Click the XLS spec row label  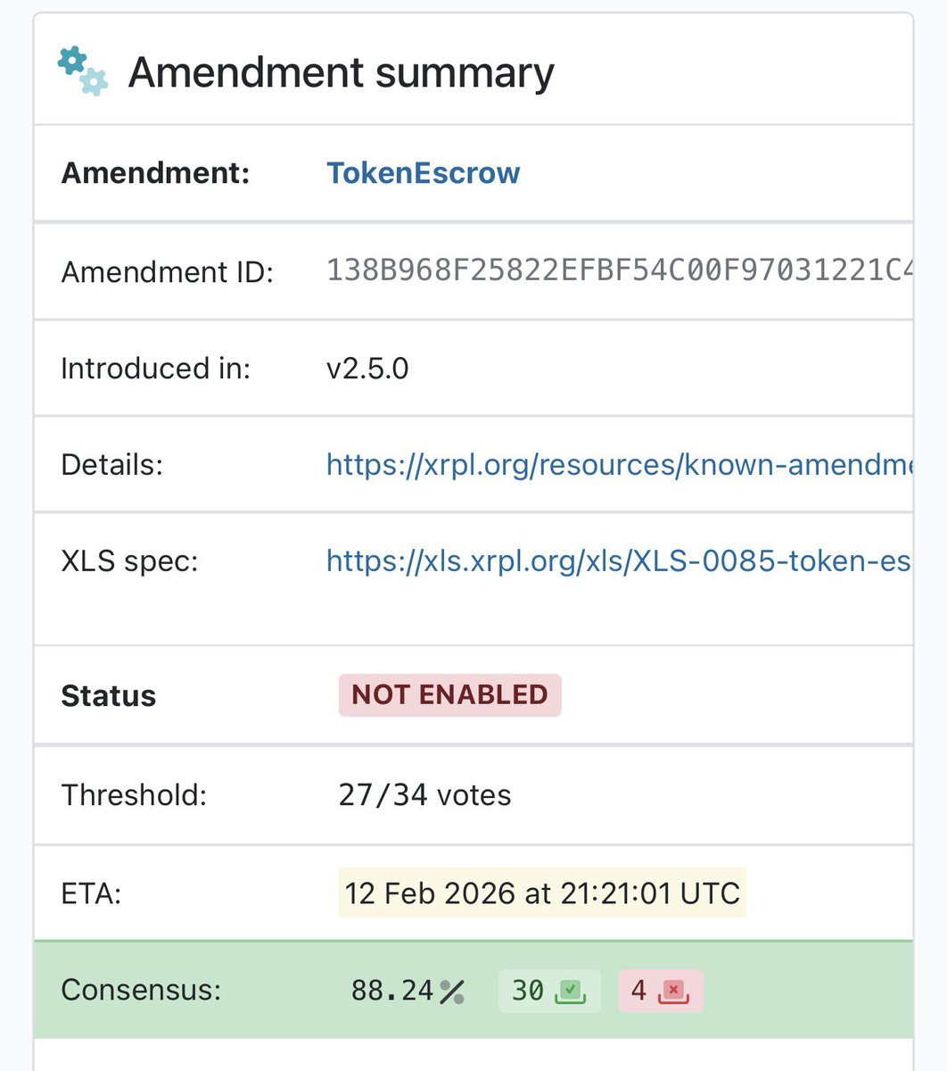(129, 562)
